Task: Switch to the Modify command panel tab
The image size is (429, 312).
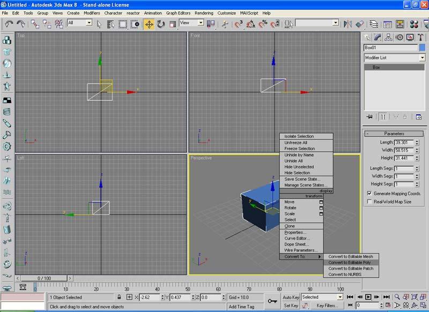Action: (378, 38)
